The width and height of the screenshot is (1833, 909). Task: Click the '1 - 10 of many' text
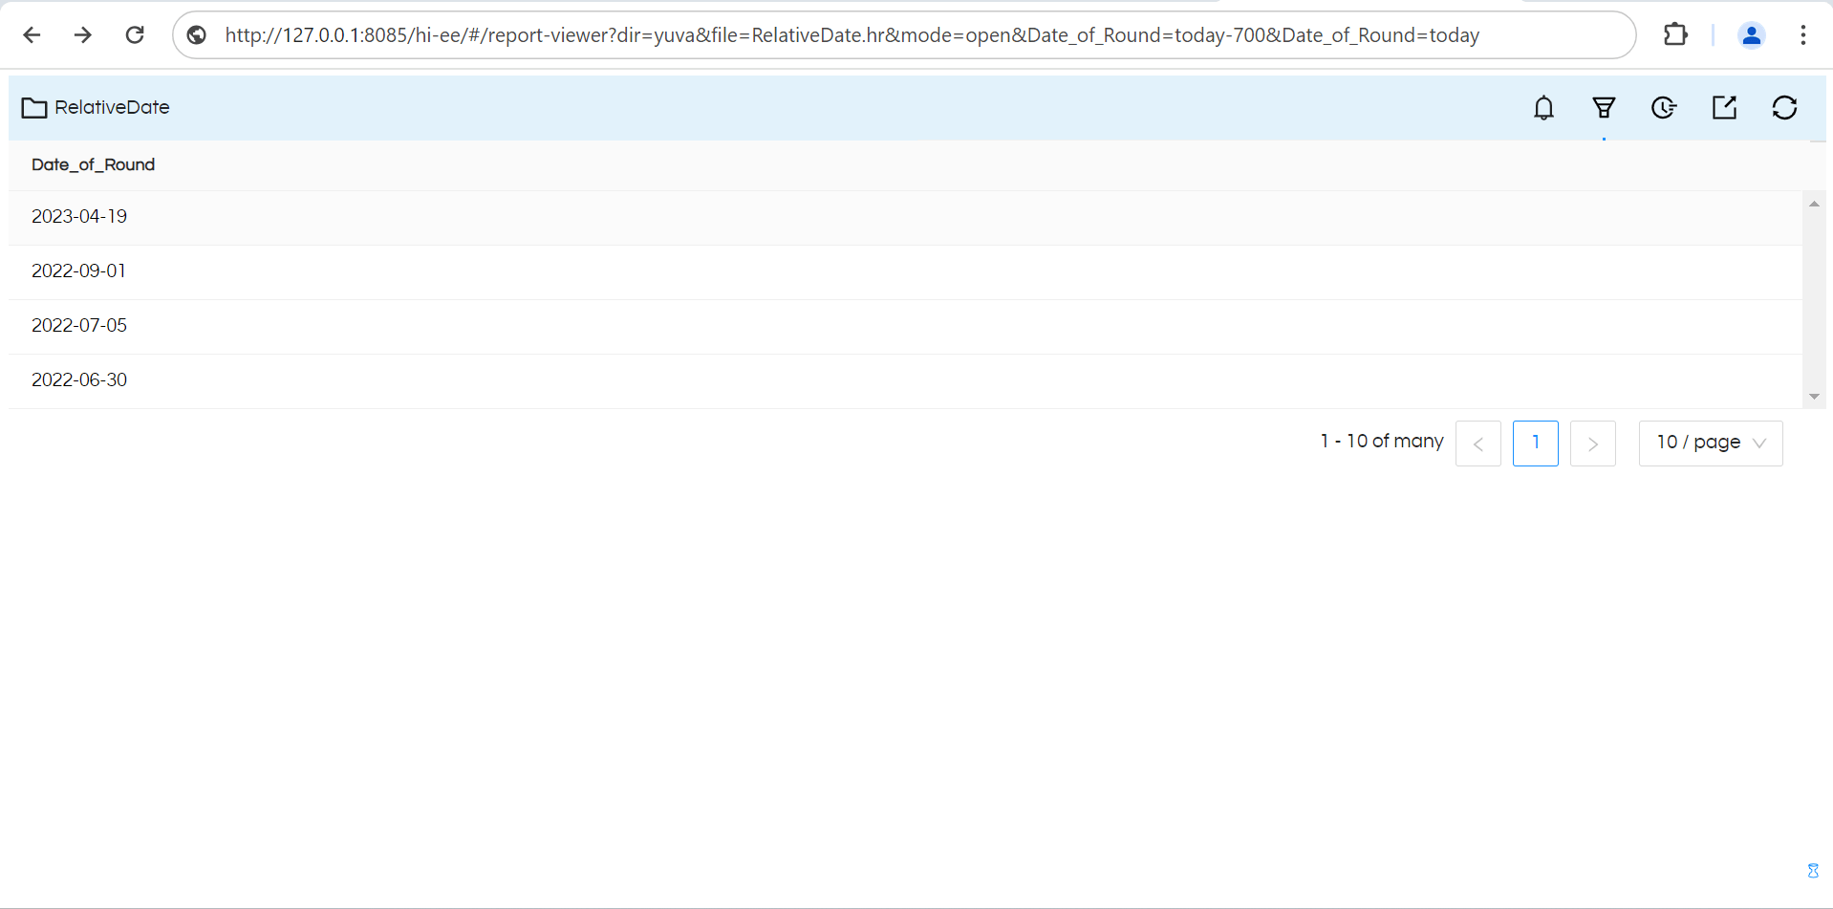tap(1382, 442)
